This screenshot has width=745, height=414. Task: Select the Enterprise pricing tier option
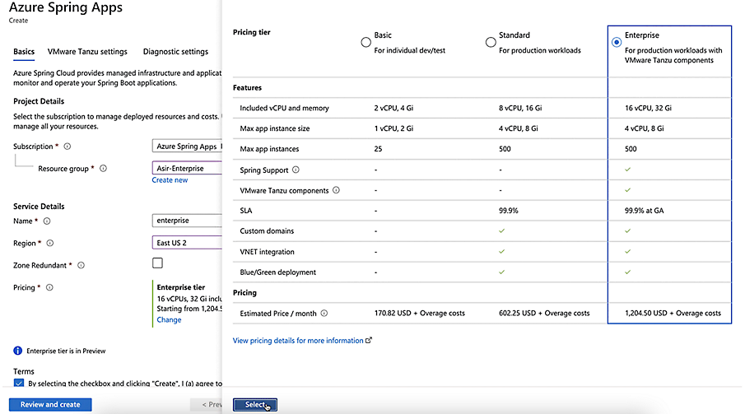tap(617, 42)
